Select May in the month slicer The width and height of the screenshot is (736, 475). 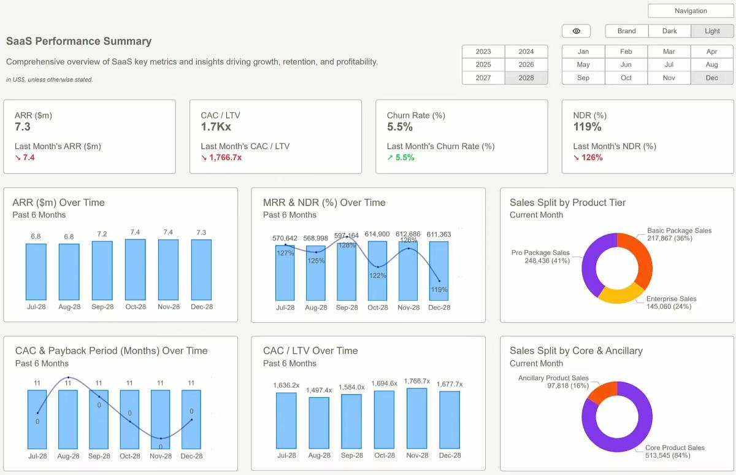pos(583,64)
